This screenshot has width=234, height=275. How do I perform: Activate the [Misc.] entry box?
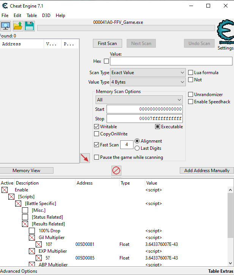click(25, 210)
